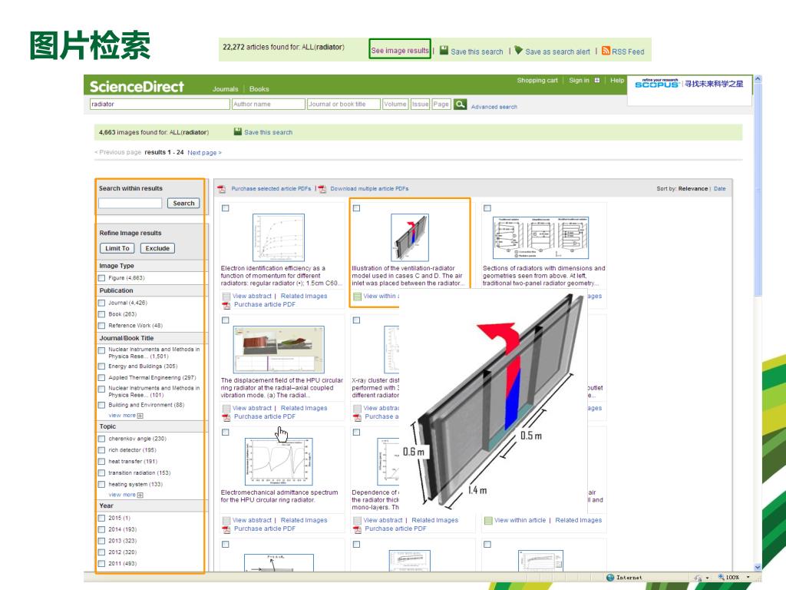Open HPU circular ring radiator displacement thumbnail
The width and height of the screenshot is (786, 590).
[x=279, y=350]
